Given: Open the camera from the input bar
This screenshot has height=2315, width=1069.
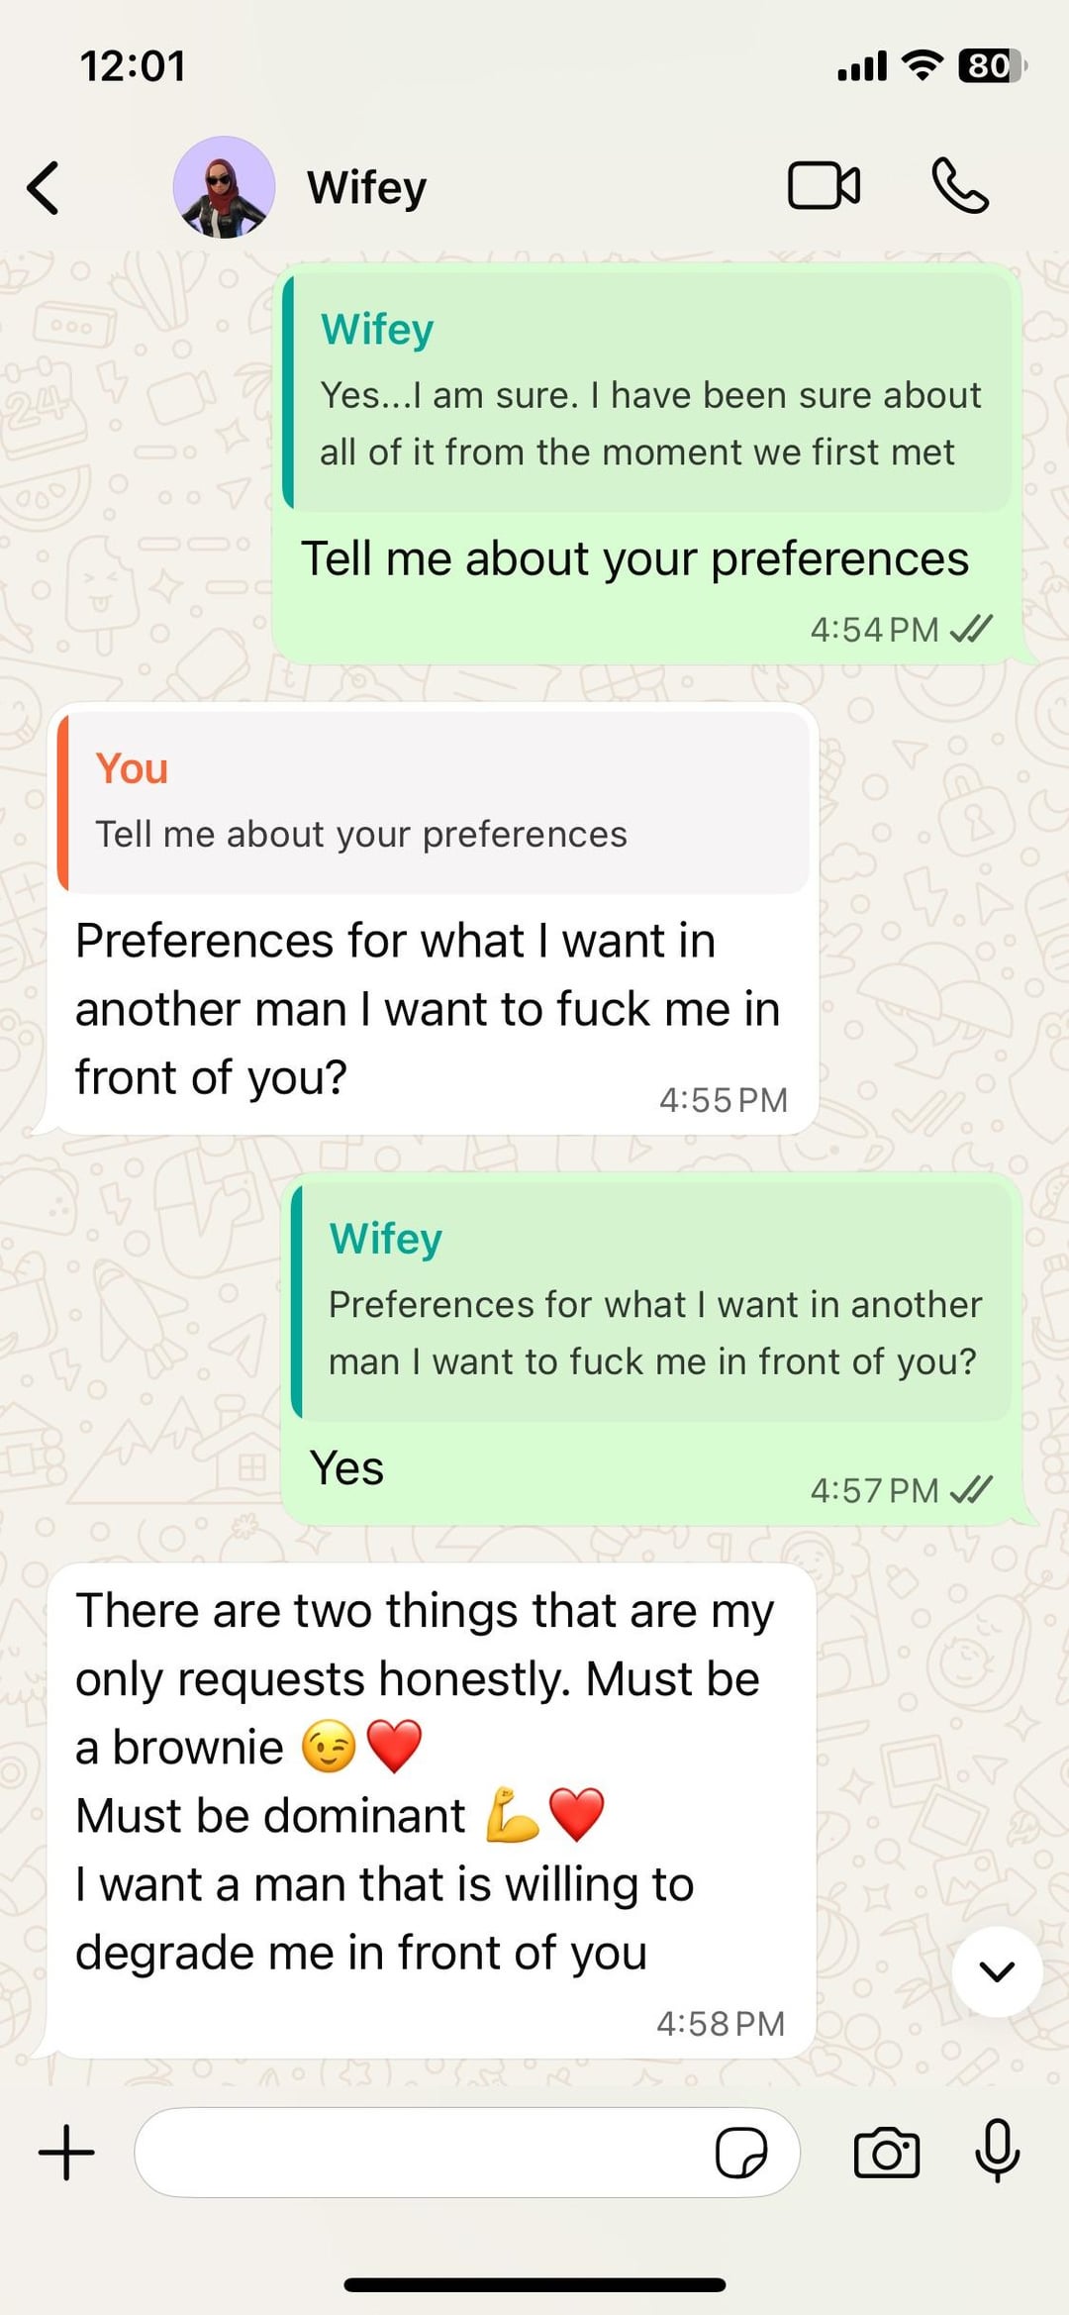Looking at the screenshot, I should tap(886, 2153).
